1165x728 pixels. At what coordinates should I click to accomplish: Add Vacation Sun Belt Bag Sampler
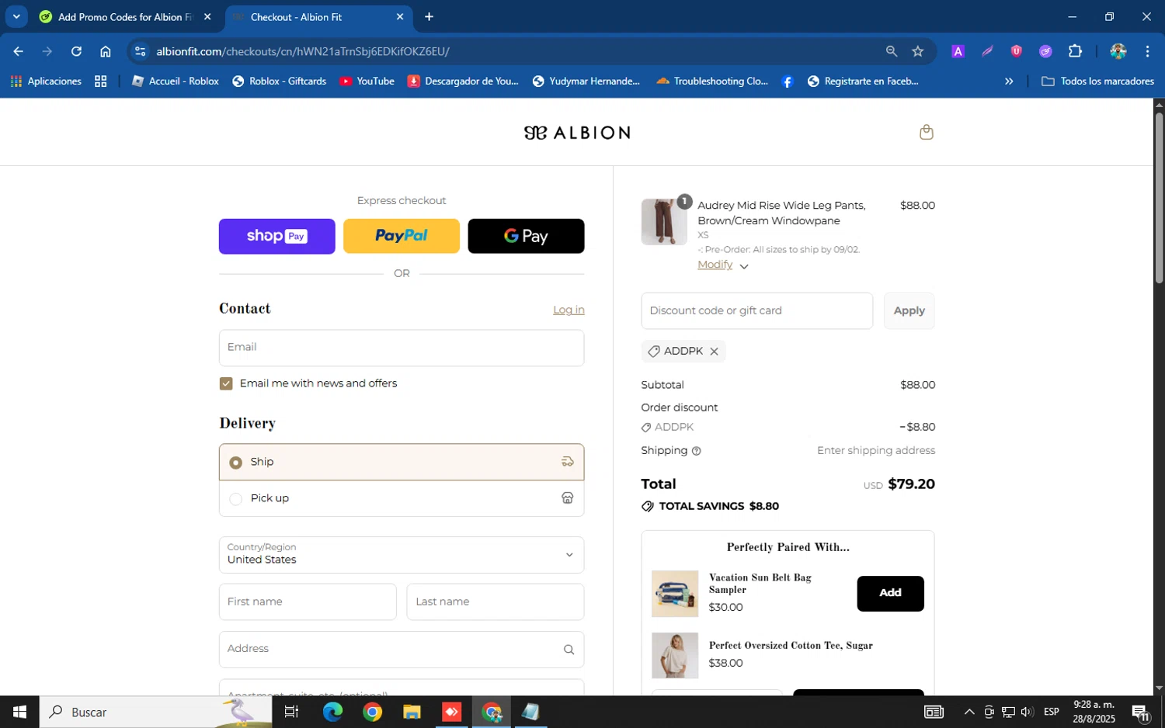(890, 594)
